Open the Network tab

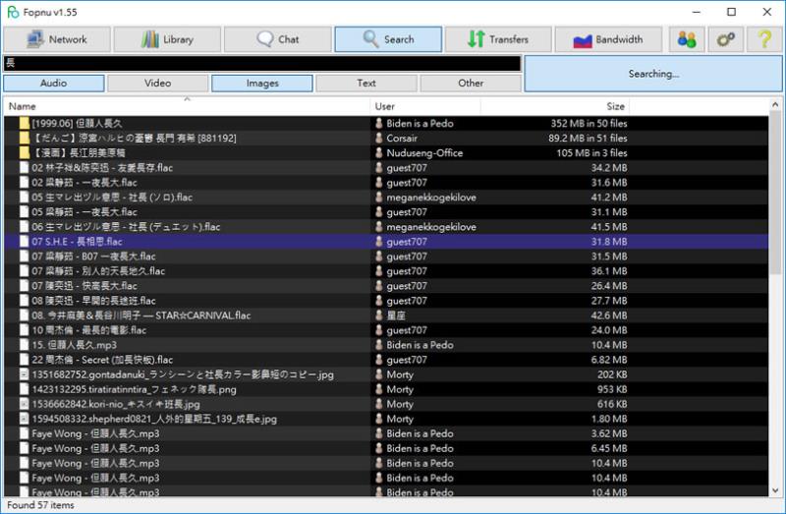[57, 39]
